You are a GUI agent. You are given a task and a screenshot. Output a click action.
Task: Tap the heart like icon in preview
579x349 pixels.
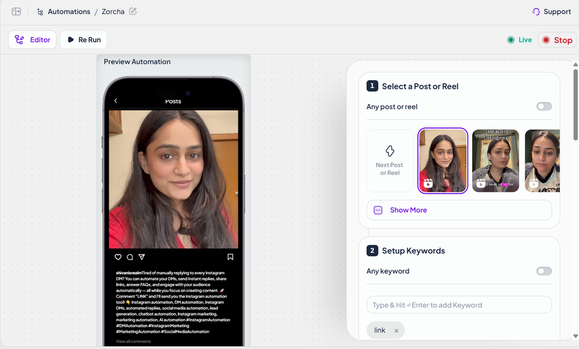118,257
